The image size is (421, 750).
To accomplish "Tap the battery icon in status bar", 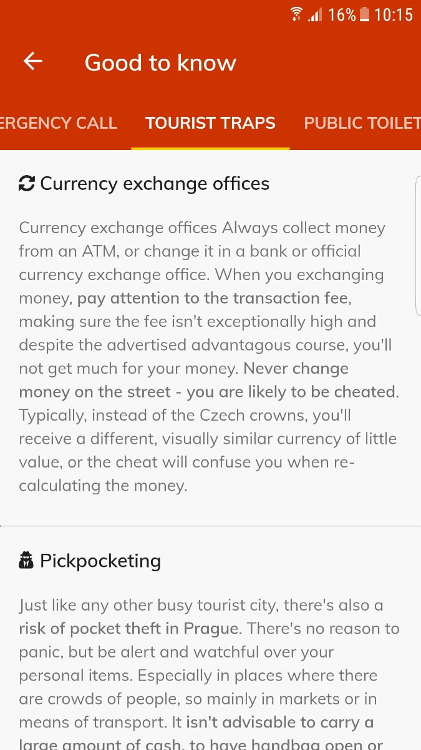I will tap(365, 14).
